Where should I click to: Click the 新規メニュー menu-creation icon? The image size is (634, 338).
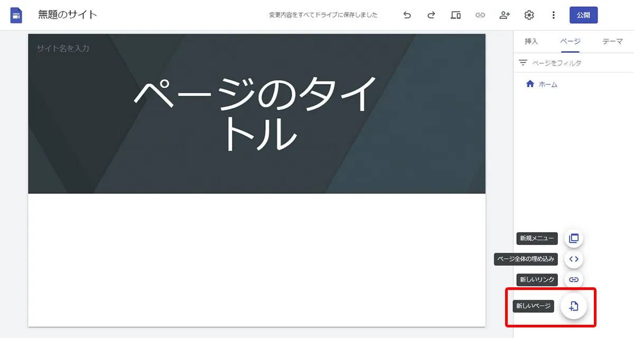pyautogui.click(x=574, y=238)
